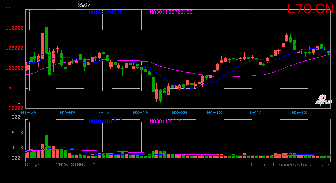Click the 400K volume axis label
The height and width of the screenshot is (183, 336).
18,148
